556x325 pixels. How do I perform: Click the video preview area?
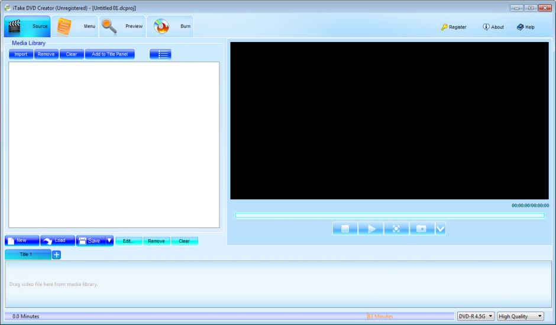pyautogui.click(x=389, y=121)
